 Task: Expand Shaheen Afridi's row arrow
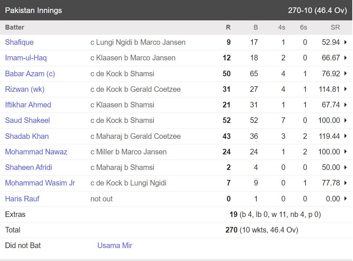[x=346, y=167]
